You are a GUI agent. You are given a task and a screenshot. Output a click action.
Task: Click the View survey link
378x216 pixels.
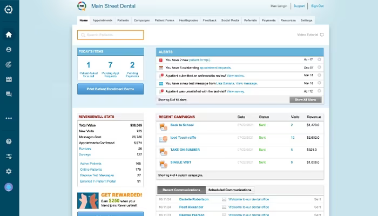[x=235, y=92]
